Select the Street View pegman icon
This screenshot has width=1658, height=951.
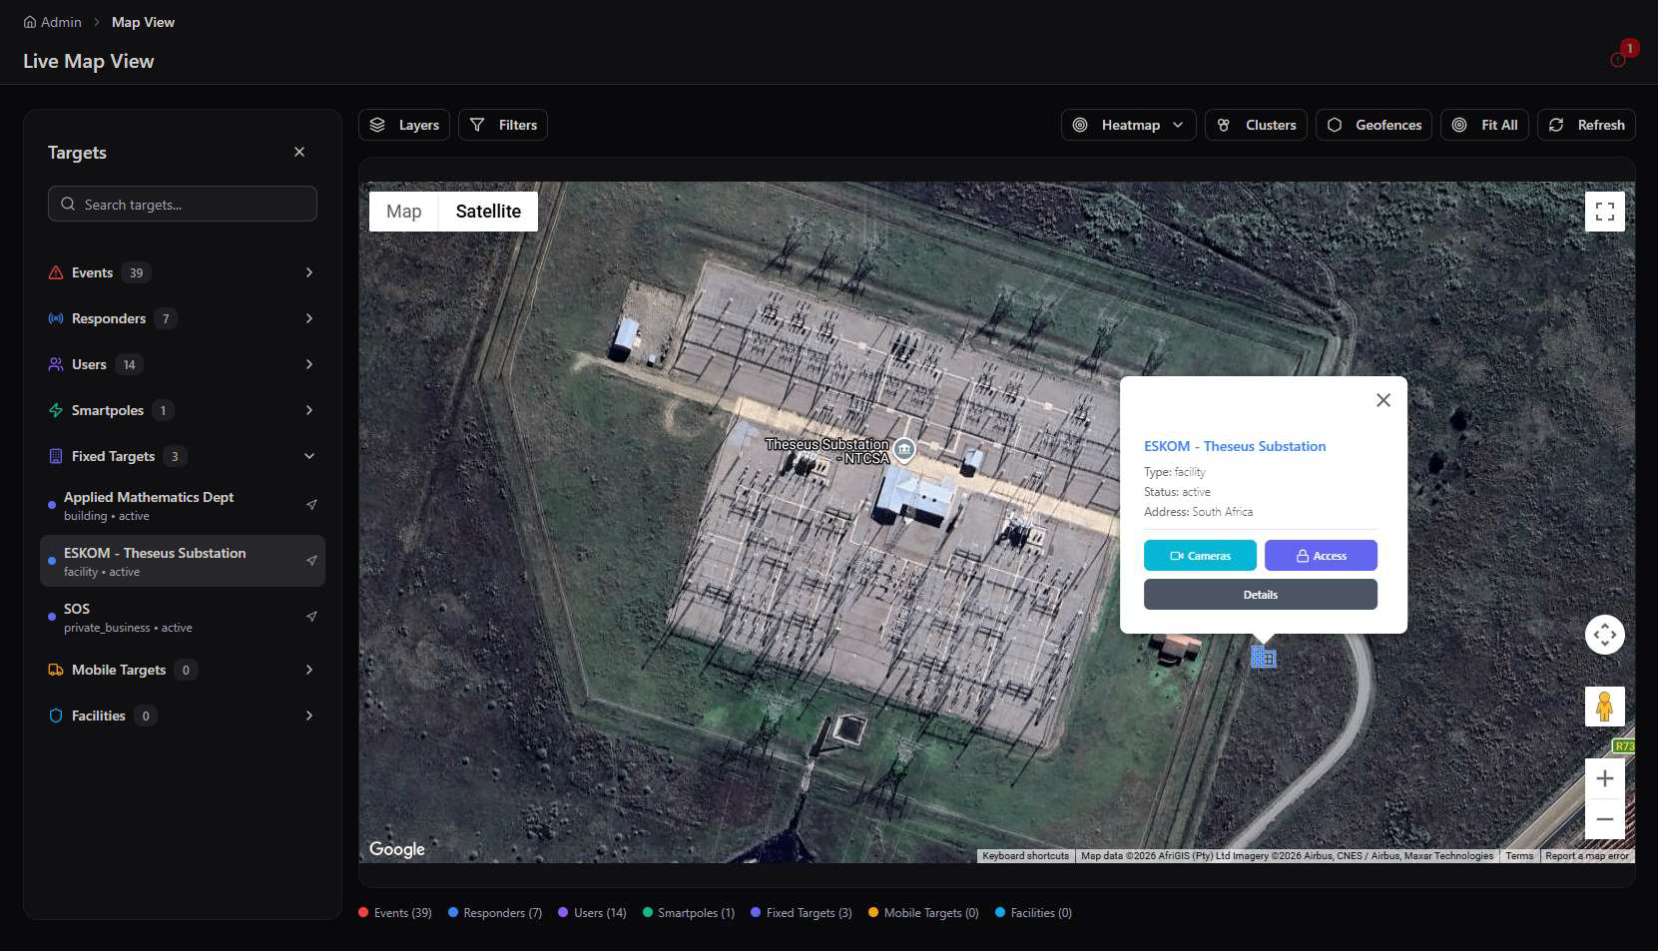1605,707
